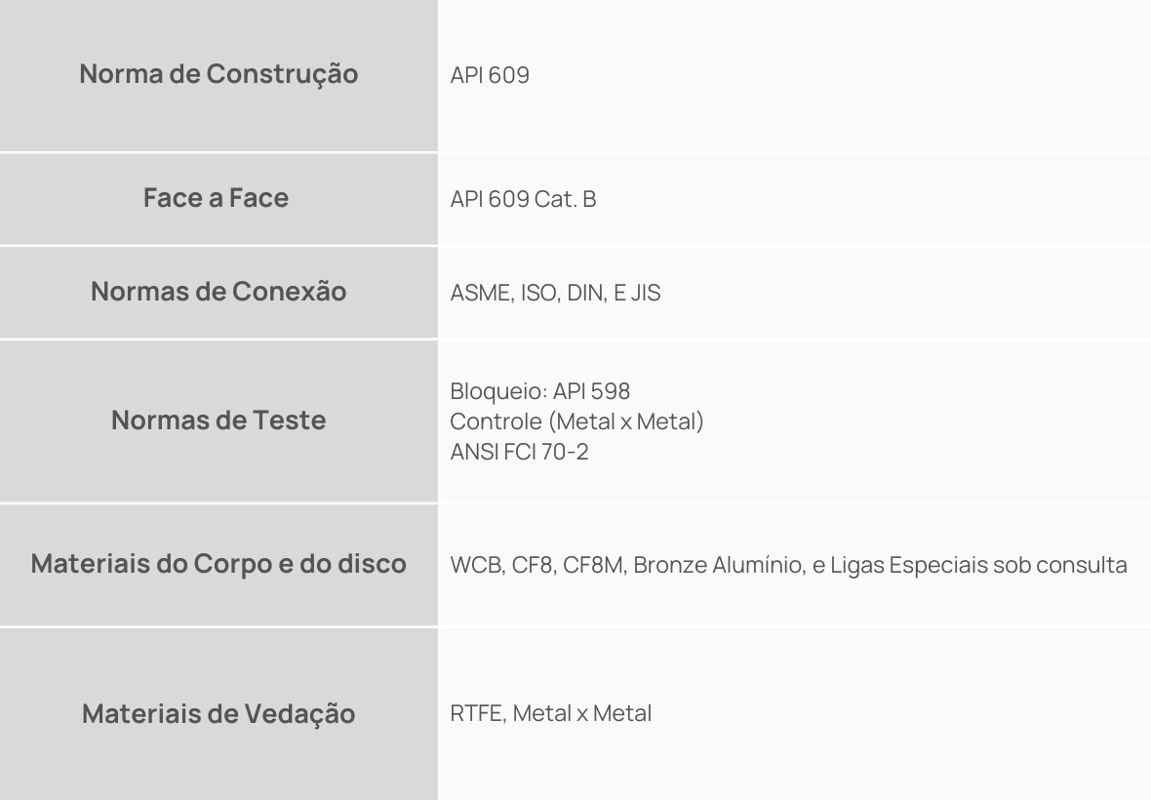This screenshot has width=1151, height=800.
Task: Select the 'RTFE, Metal x Metal' value
Action: 550,713
